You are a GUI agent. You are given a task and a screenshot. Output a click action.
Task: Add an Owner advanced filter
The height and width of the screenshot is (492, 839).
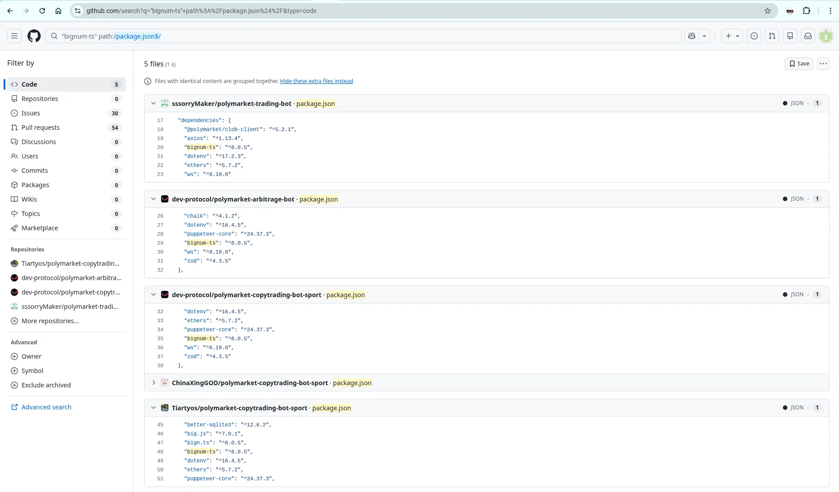31,356
